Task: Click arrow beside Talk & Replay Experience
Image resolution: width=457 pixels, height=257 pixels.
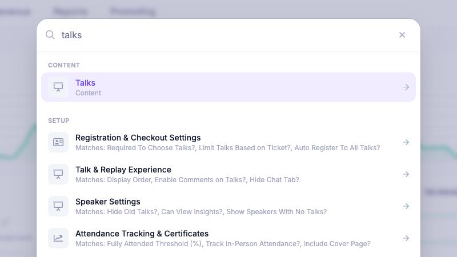Action: point(406,174)
